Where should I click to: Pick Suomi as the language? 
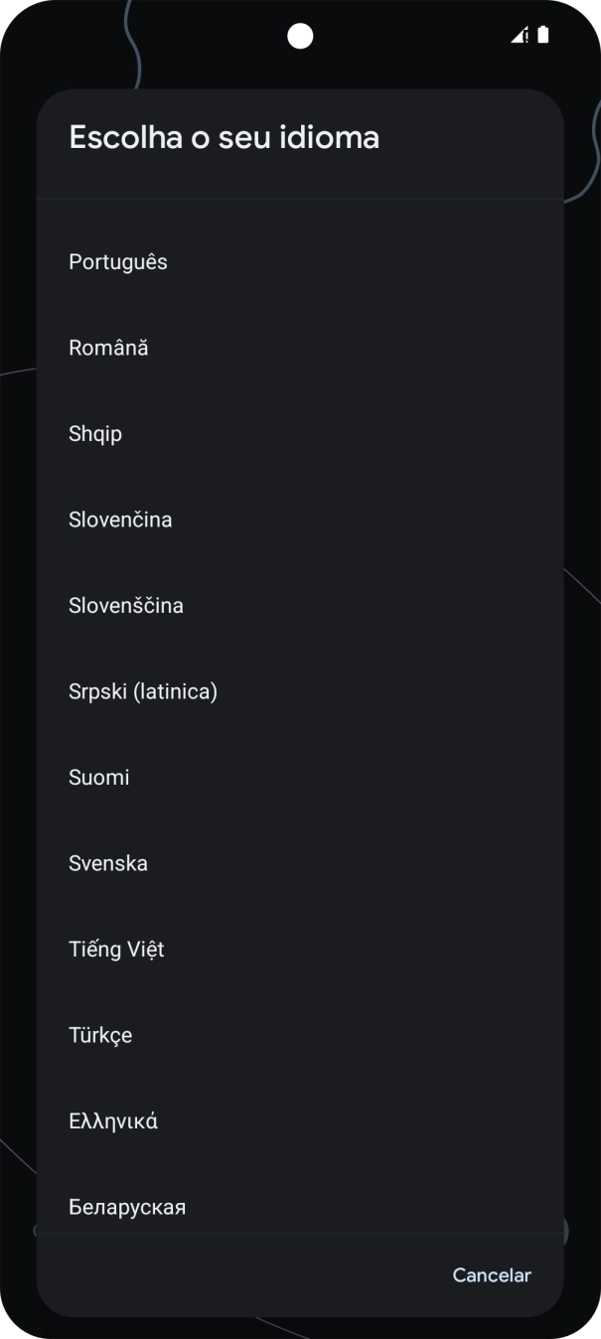300,778
